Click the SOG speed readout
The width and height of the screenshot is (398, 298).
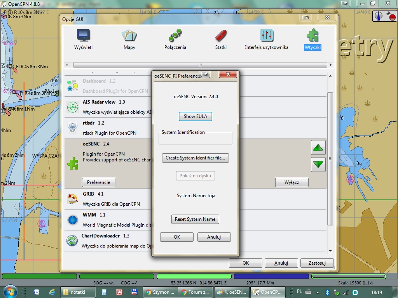[x=103, y=283]
